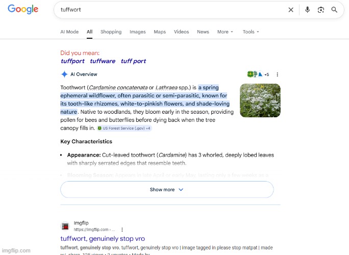Switch to the AI Mode tab
Image resolution: width=349 pixels, height=255 pixels.
(x=69, y=32)
